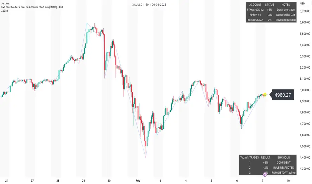Click the 4960.27 live price label
Screen dimensions: 312x184
tap(283, 95)
